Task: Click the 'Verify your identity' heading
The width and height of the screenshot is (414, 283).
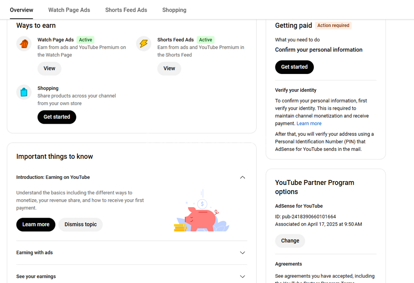Action: (296, 90)
